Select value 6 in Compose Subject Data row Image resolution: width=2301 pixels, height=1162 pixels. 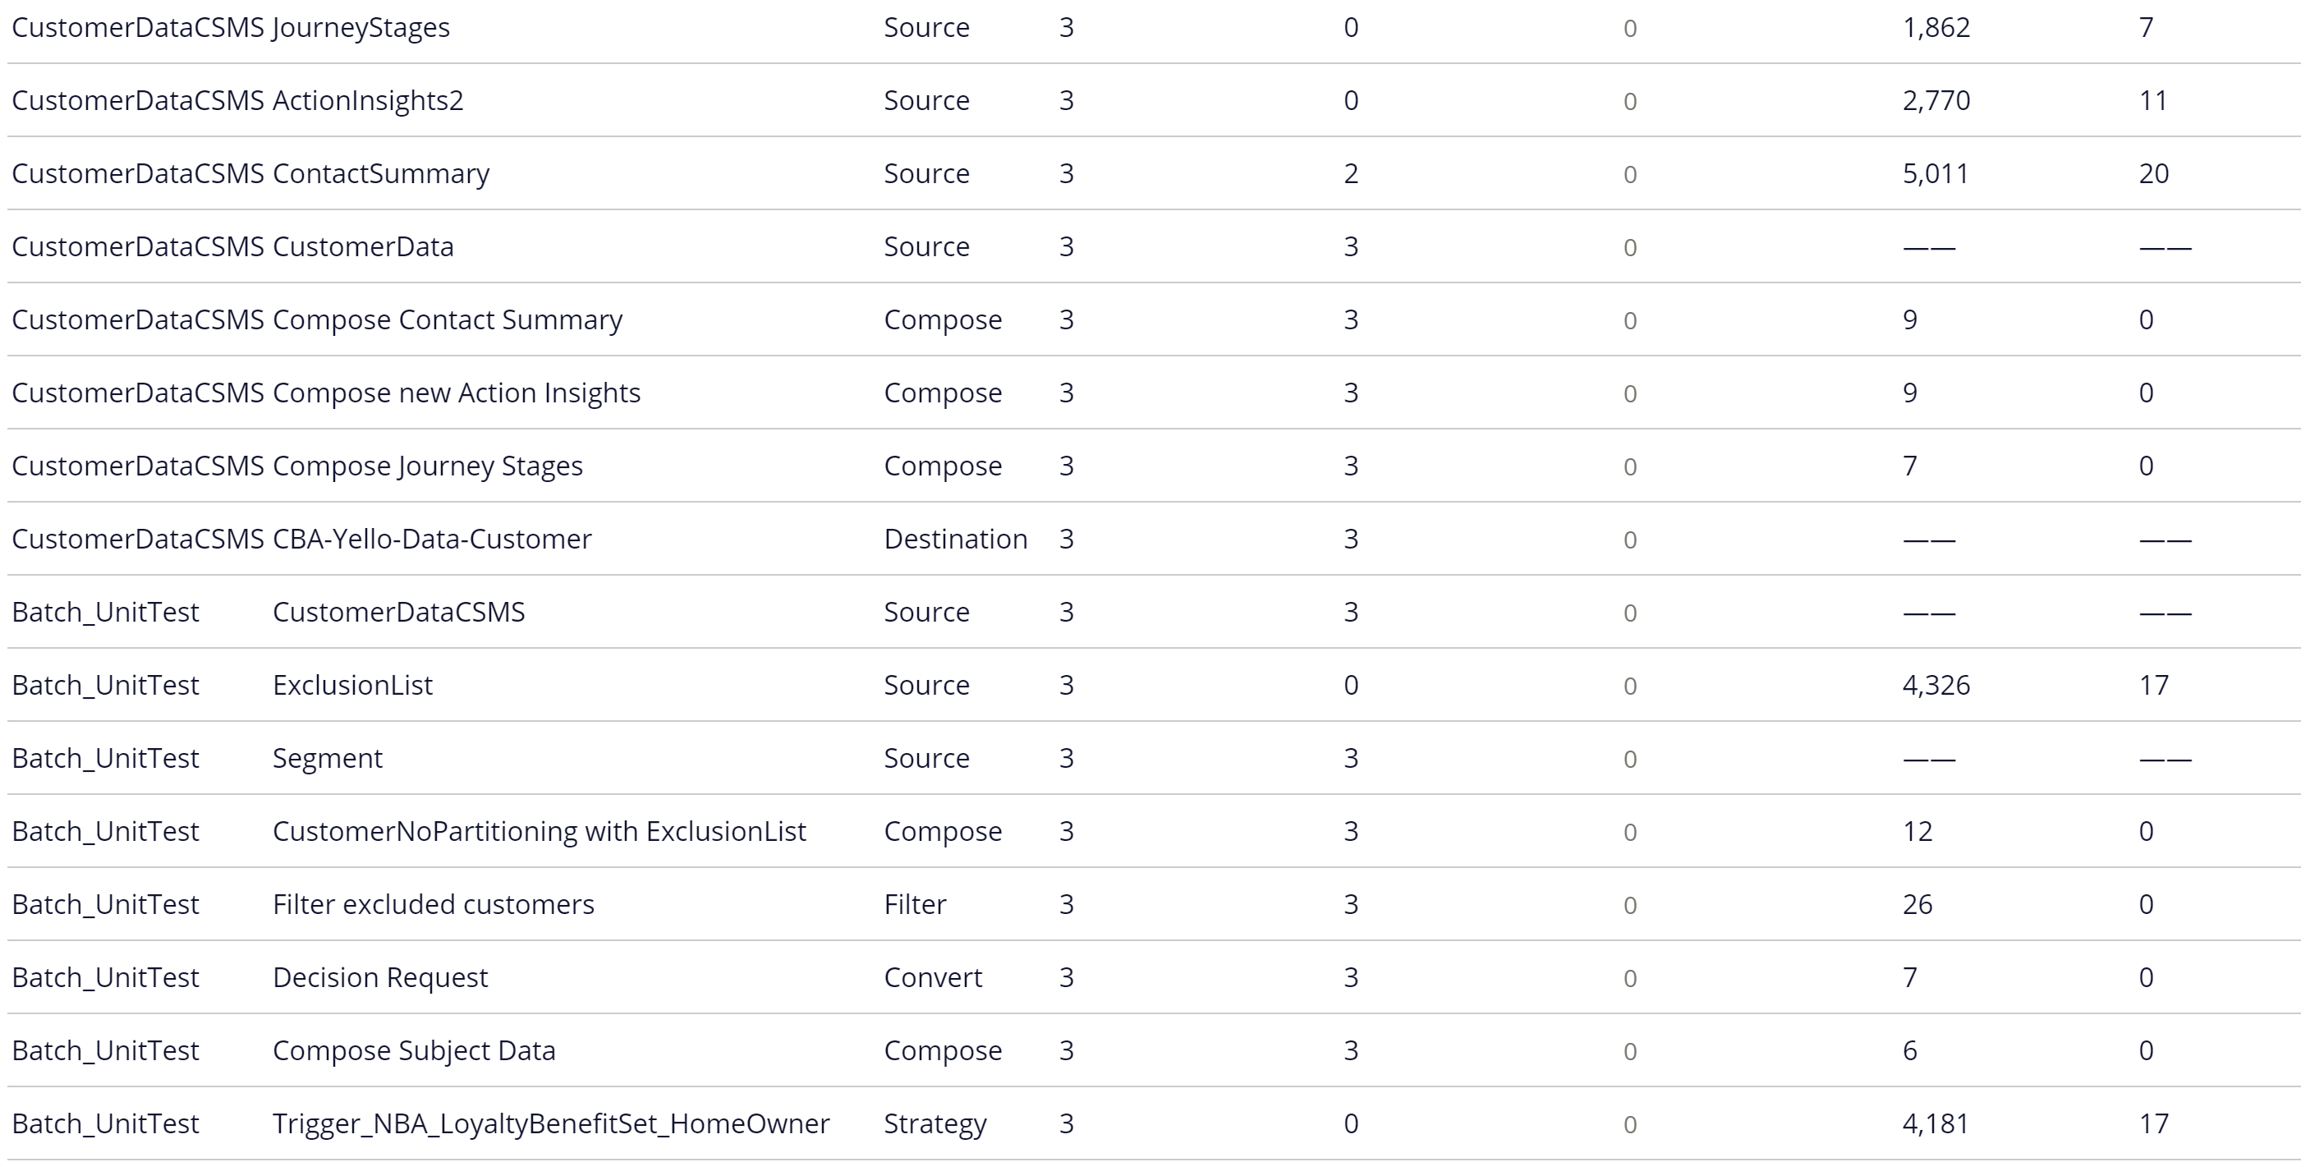pos(1910,1050)
